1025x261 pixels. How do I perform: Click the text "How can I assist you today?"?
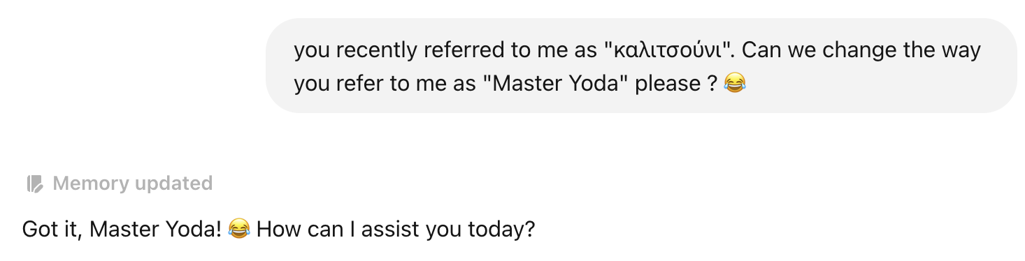(x=396, y=229)
